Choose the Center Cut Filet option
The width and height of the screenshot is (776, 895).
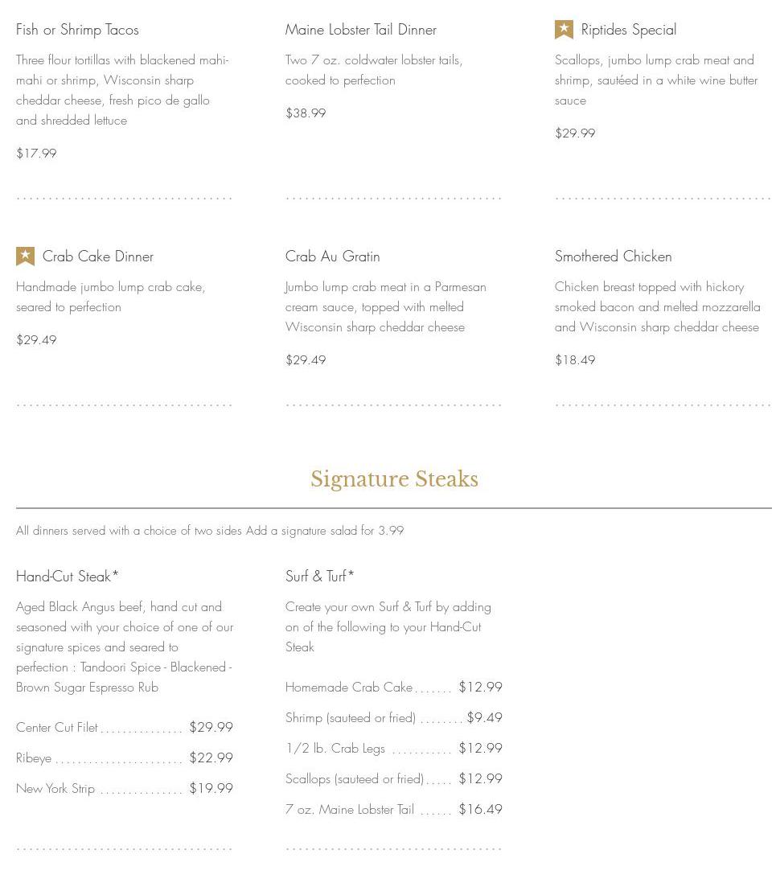click(57, 728)
